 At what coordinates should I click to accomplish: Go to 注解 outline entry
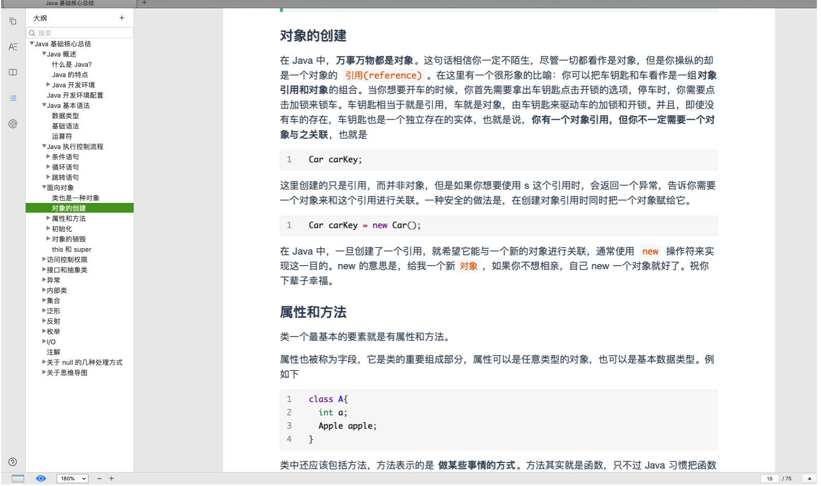coord(53,352)
